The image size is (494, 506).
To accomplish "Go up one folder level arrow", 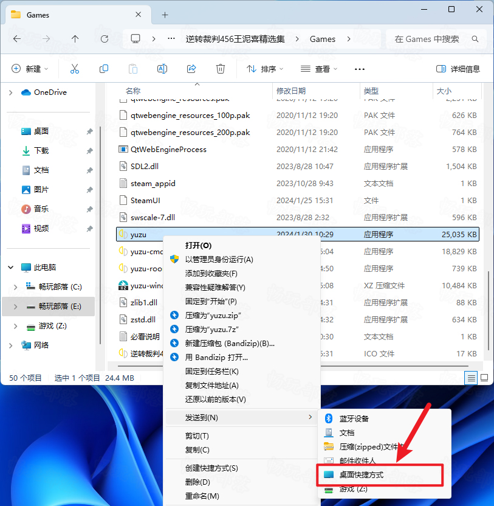I will (x=75, y=39).
